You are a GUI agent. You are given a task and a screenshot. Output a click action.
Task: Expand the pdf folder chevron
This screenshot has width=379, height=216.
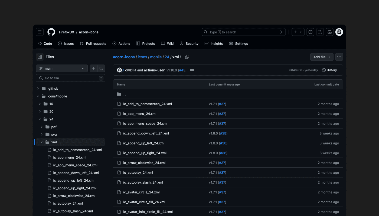(x=42, y=127)
